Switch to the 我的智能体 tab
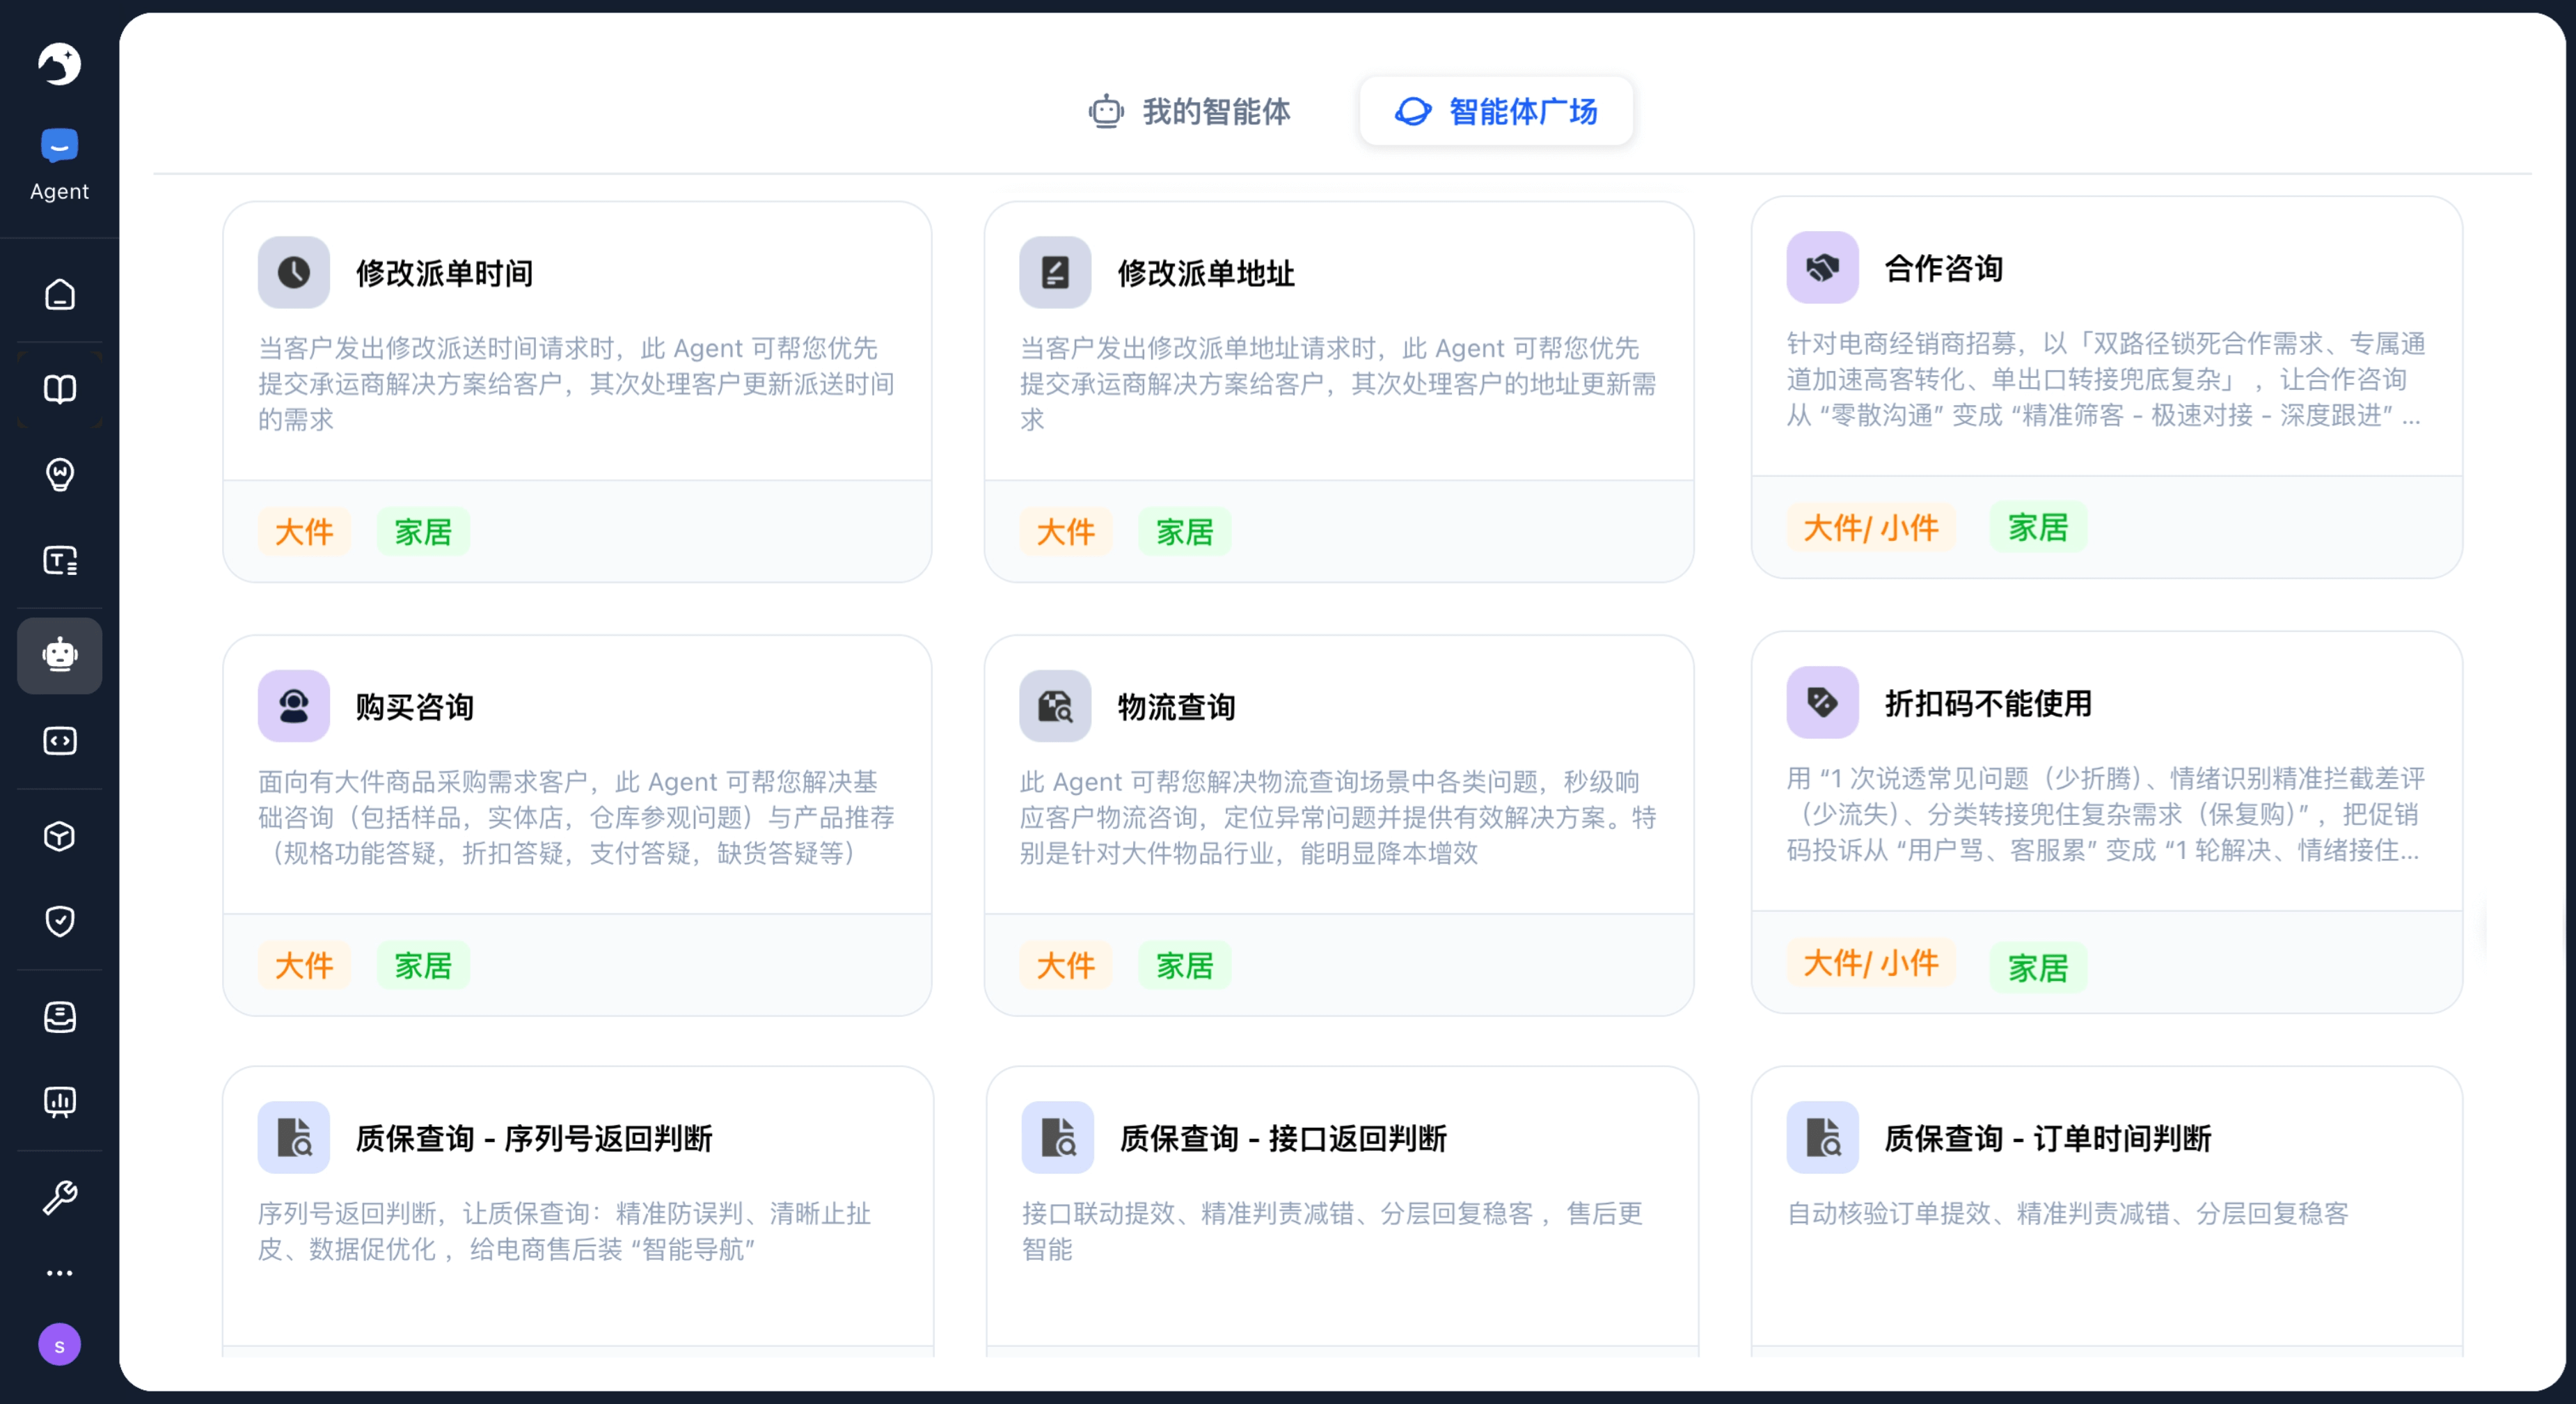The image size is (2576, 1404). (1189, 111)
